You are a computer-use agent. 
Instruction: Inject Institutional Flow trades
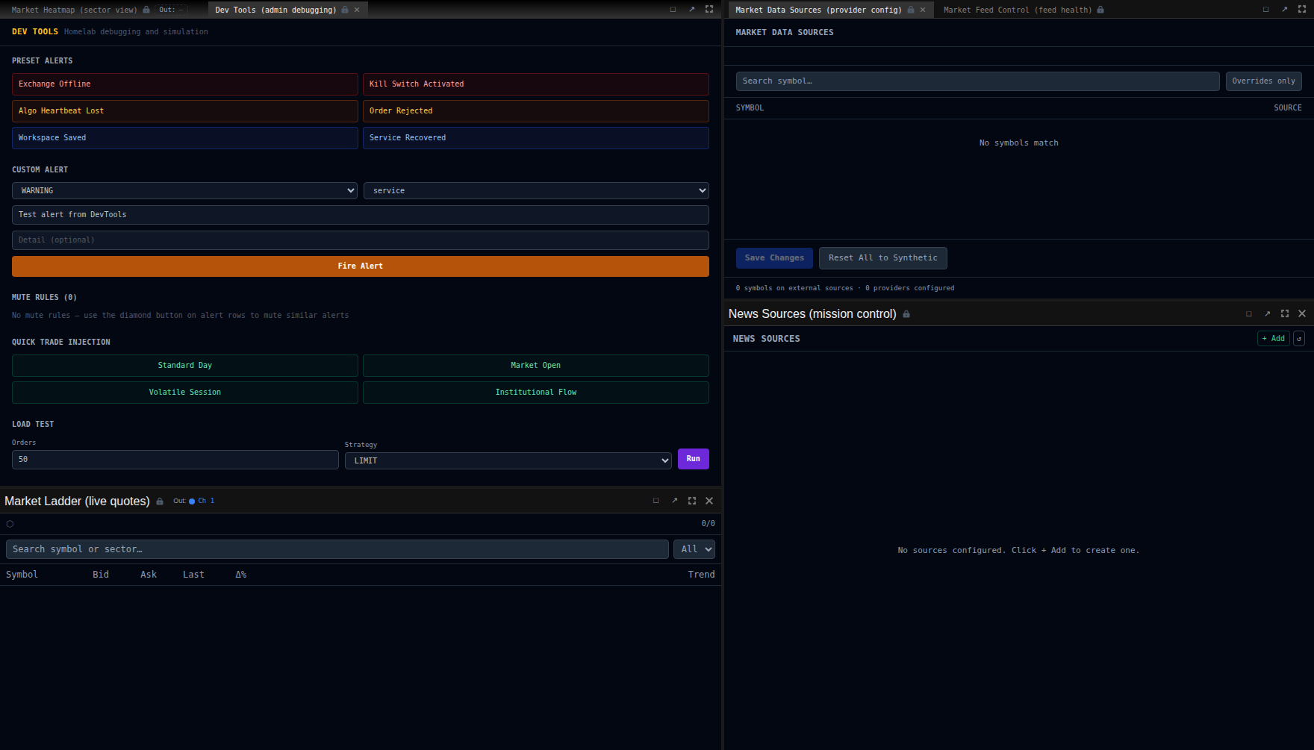click(535, 393)
